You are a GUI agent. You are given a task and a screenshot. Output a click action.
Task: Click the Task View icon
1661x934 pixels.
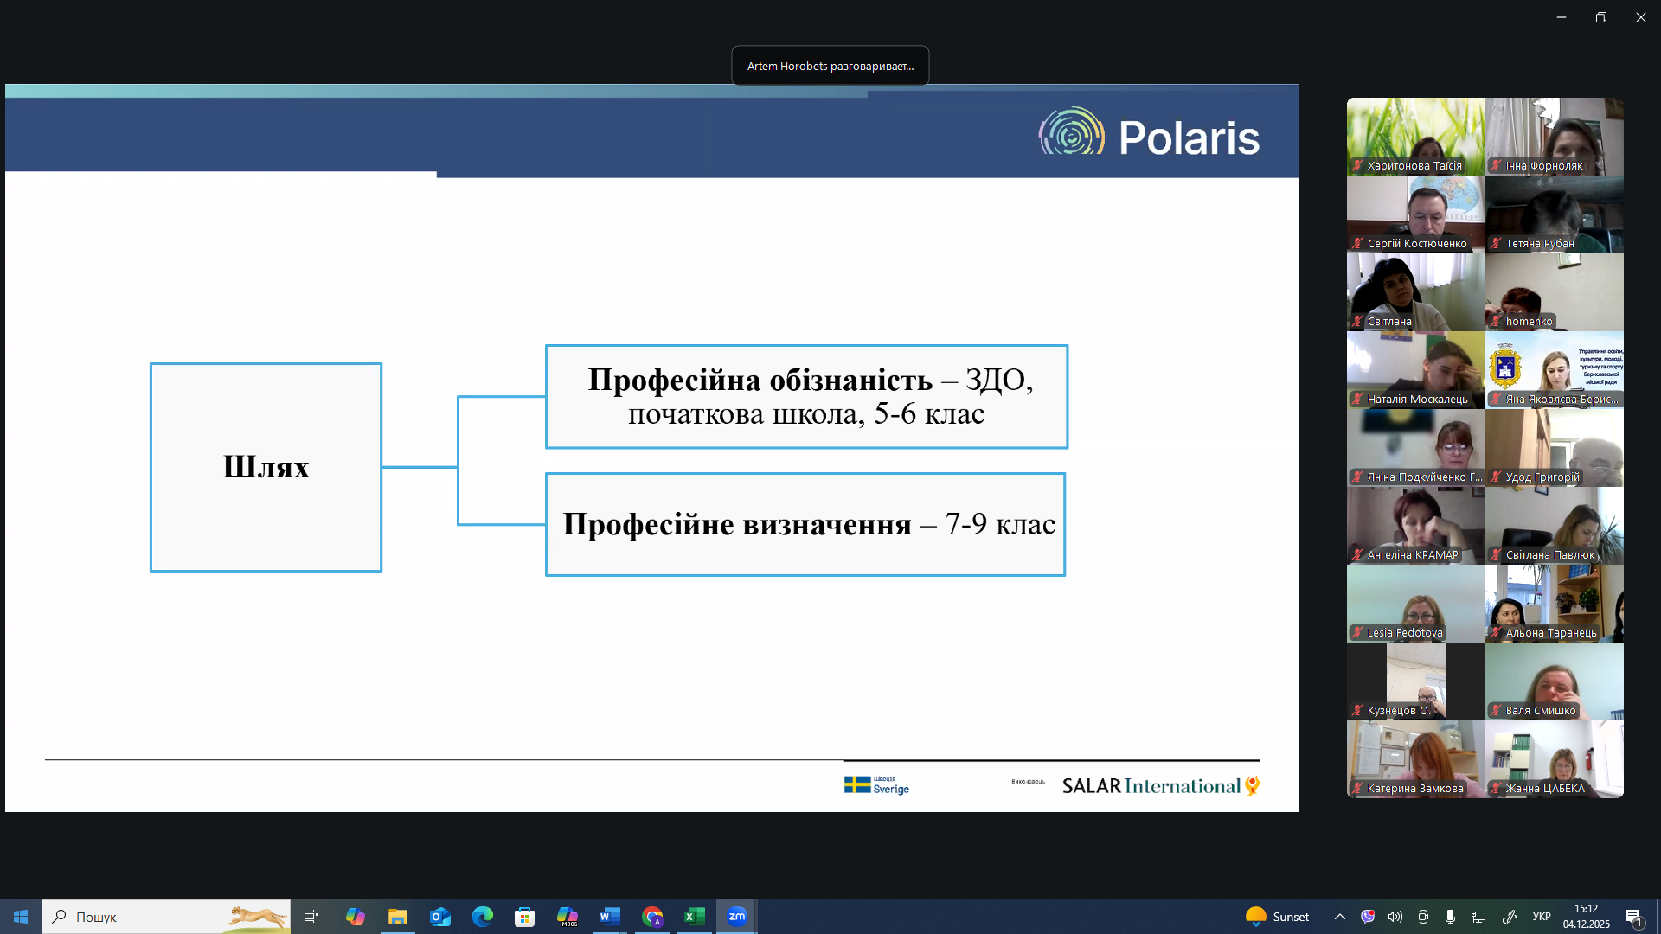(311, 917)
